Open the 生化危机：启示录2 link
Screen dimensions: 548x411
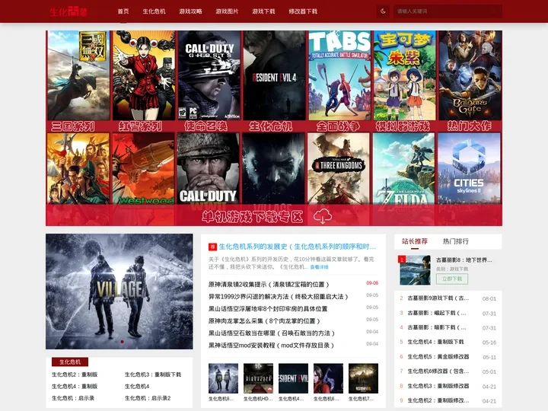[148, 398]
